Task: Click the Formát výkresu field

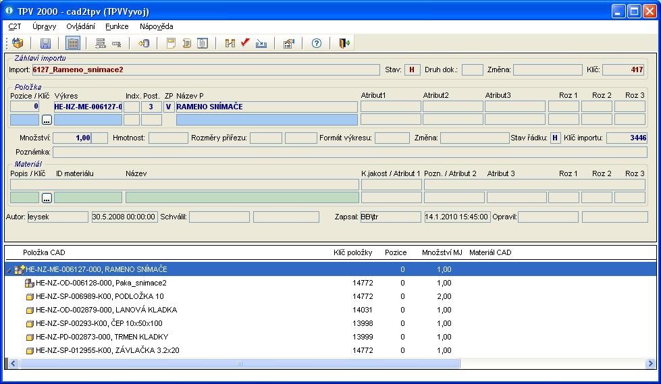Action: coord(392,138)
